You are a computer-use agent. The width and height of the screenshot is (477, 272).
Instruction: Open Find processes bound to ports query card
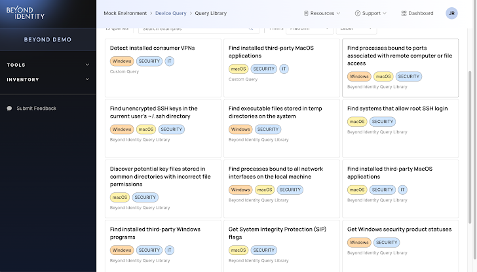point(400,68)
